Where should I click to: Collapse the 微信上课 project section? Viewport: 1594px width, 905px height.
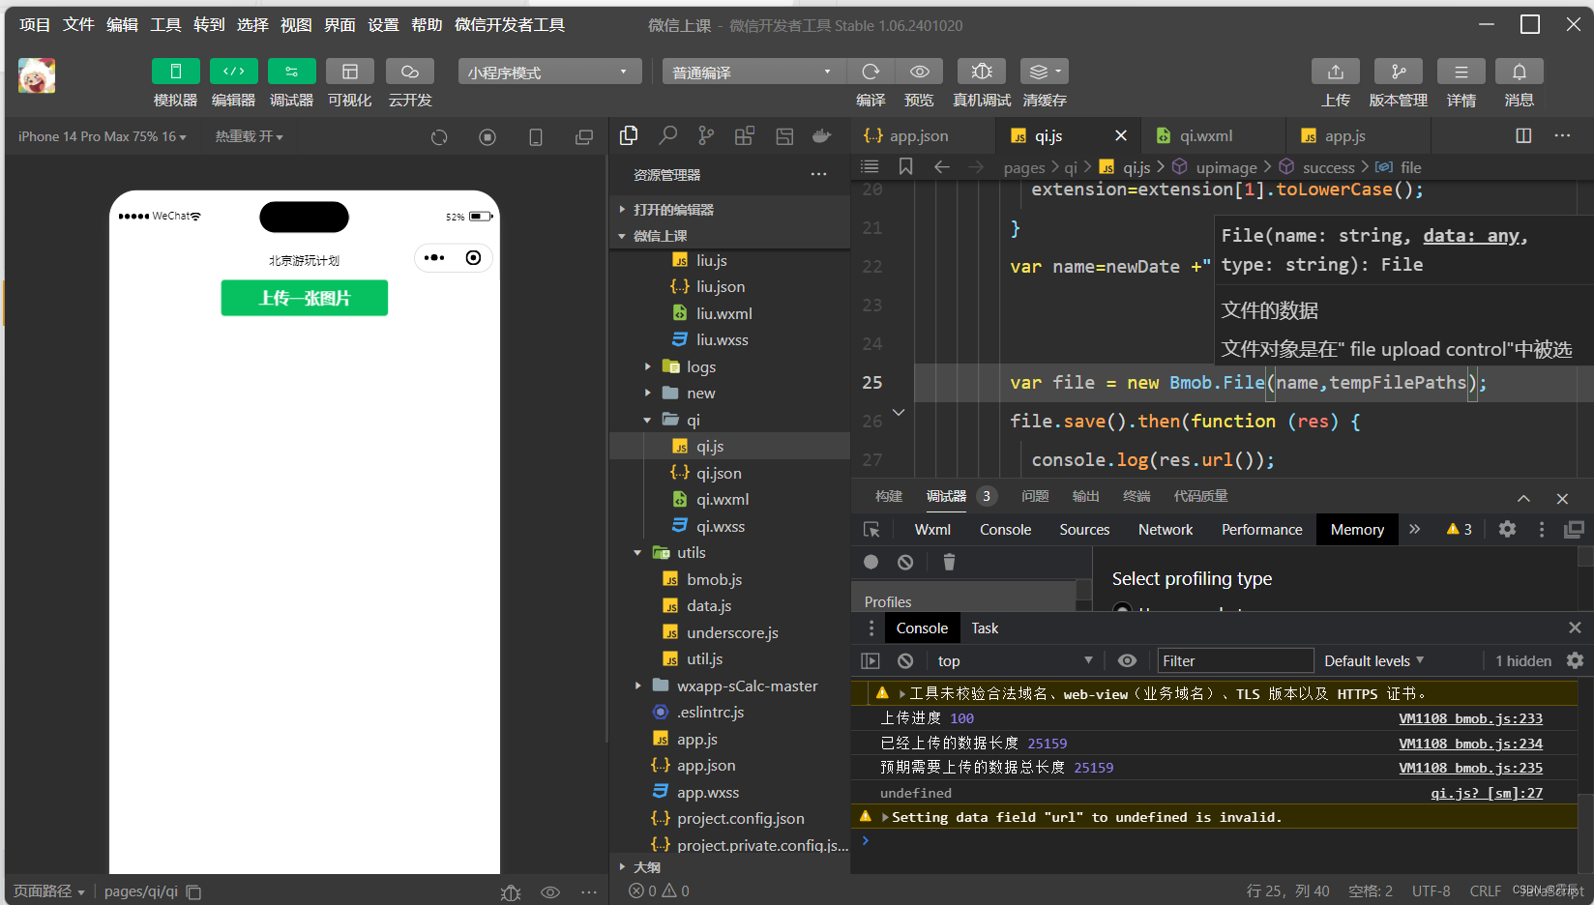coord(730,236)
